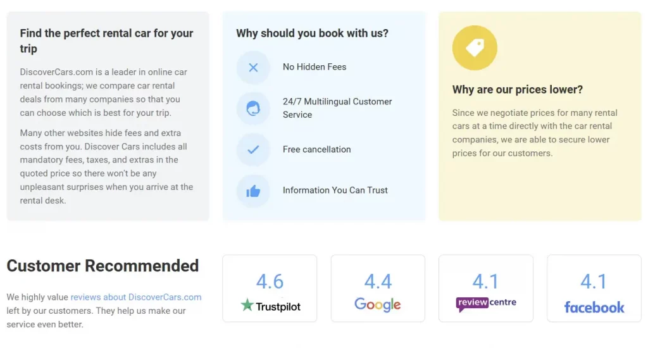The image size is (648, 348).
Task: Click the Trustpilot star logo
Action: tap(247, 306)
